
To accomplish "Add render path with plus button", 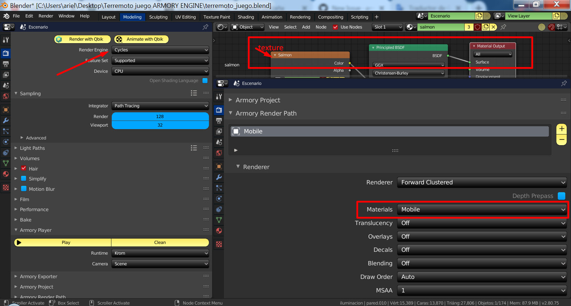I will tap(562, 129).
